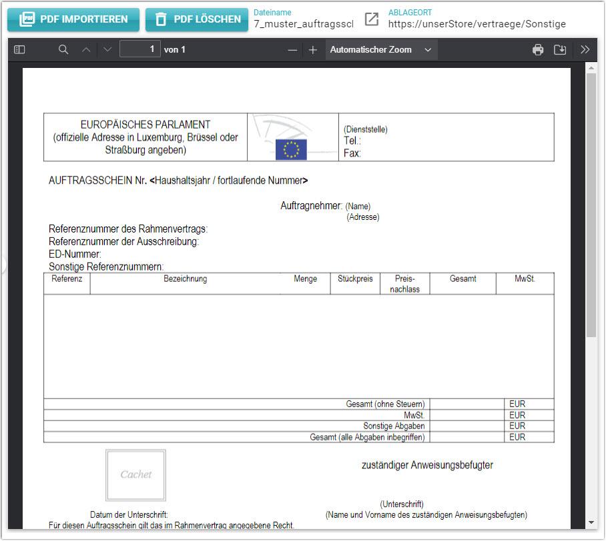Open the Ablageort external link icon

(x=372, y=19)
